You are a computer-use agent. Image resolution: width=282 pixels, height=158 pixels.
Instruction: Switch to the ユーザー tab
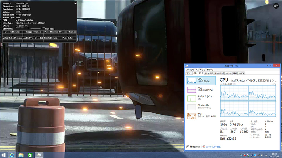tap(228, 73)
